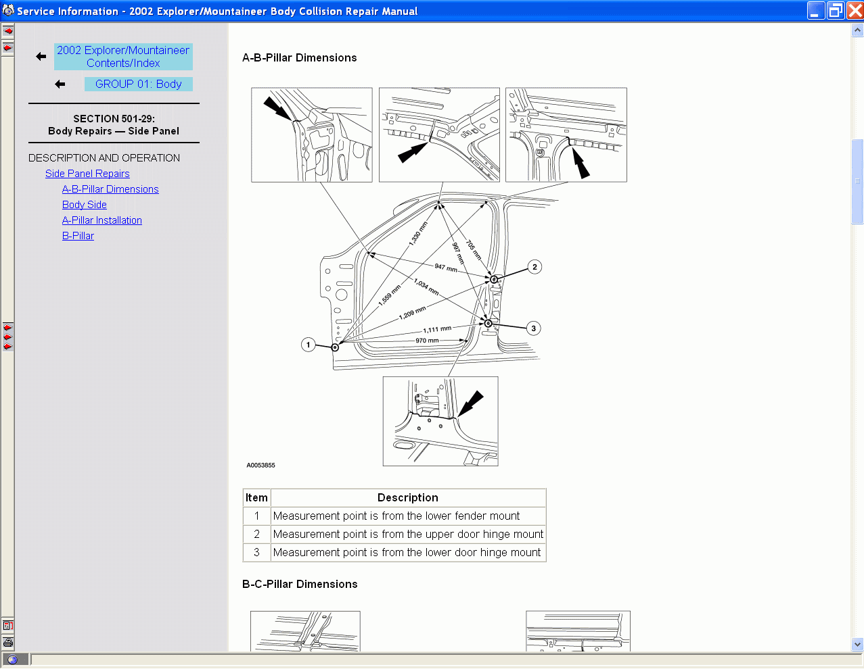
Task: Open the A-Pillar Installation link
Action: (x=102, y=220)
